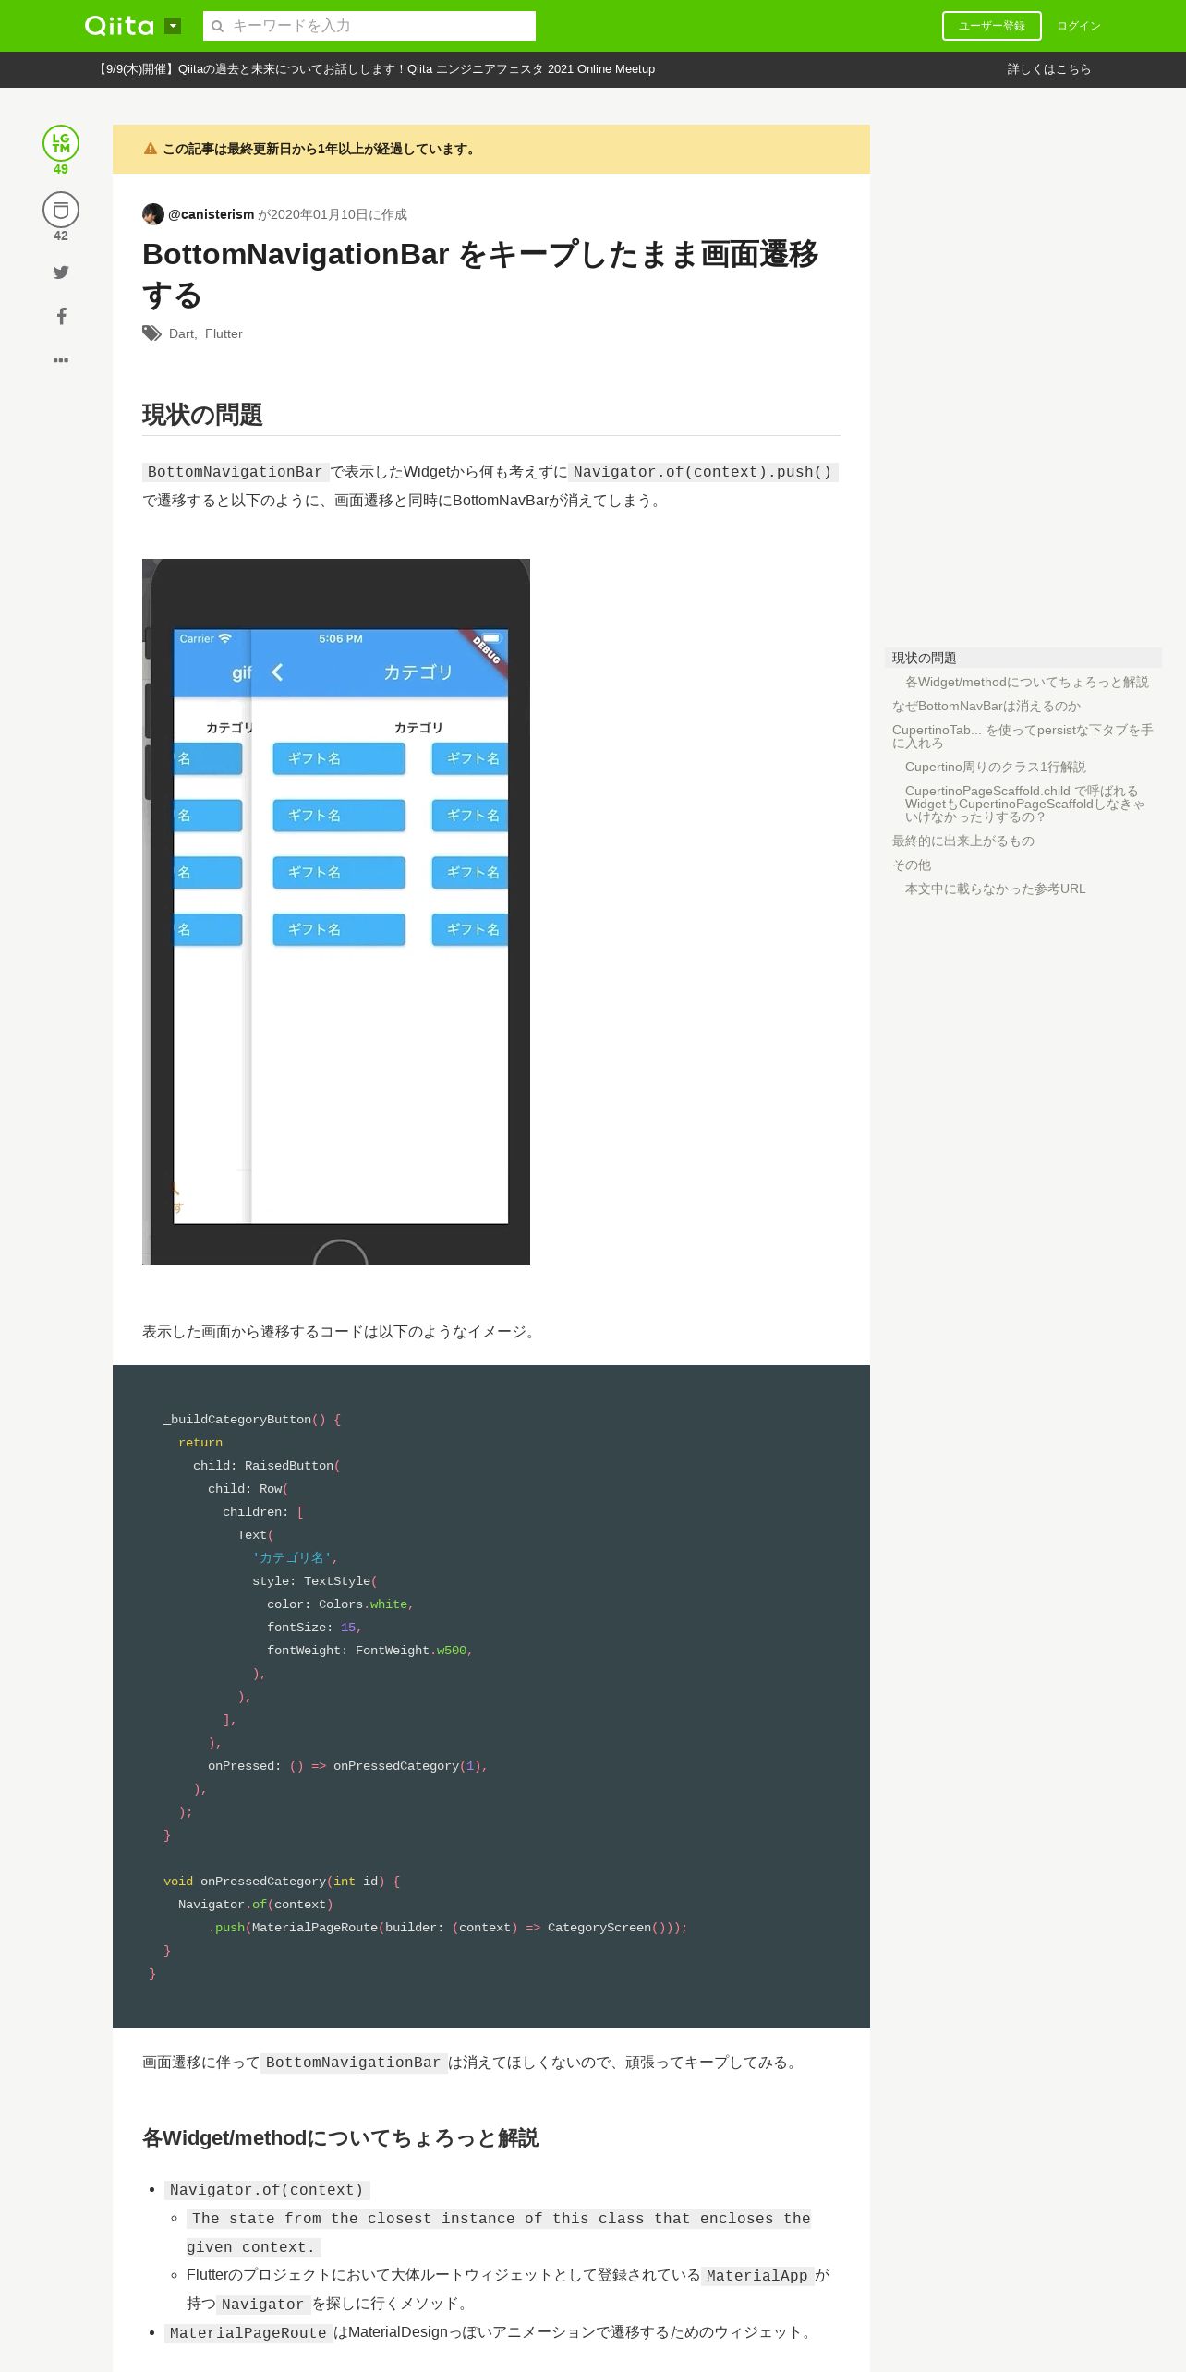
Task: Click the Qiita logo
Action: pyautogui.click(x=119, y=26)
